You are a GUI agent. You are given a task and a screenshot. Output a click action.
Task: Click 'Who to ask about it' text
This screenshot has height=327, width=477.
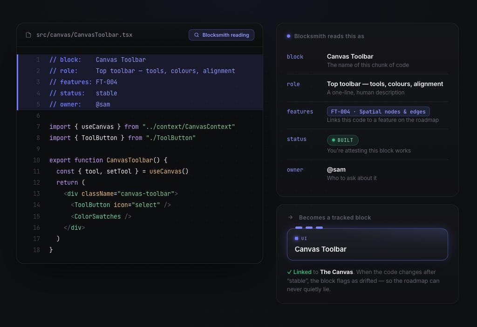click(352, 178)
